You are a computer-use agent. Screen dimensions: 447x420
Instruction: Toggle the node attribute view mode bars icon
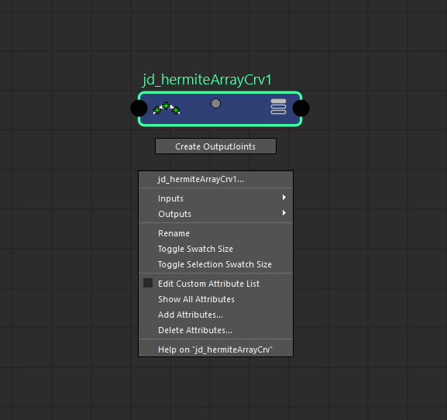click(278, 107)
